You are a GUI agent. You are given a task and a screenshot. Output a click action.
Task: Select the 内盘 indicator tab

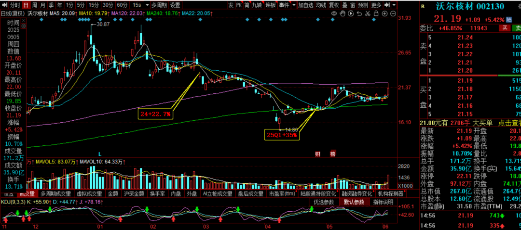click(x=176, y=193)
